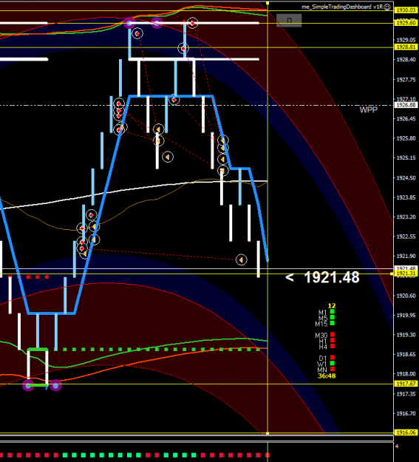The image size is (419, 462).
Task: Click the 1921.31 yellow price tag
Action: click(x=406, y=274)
